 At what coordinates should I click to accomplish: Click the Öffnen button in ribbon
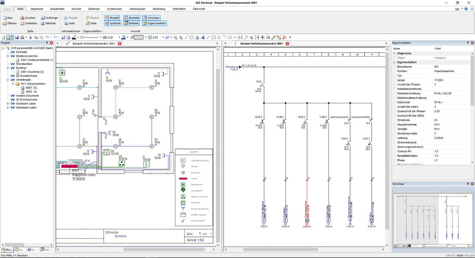[10, 23]
